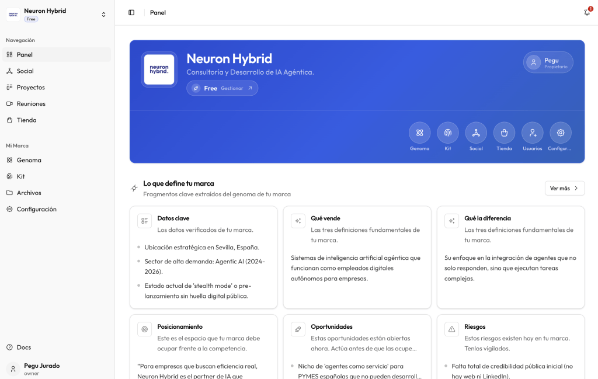The image size is (598, 379).
Task: Click 'Sector de alta demanda: Agentic AI' bullet
Action: pyautogui.click(x=205, y=266)
